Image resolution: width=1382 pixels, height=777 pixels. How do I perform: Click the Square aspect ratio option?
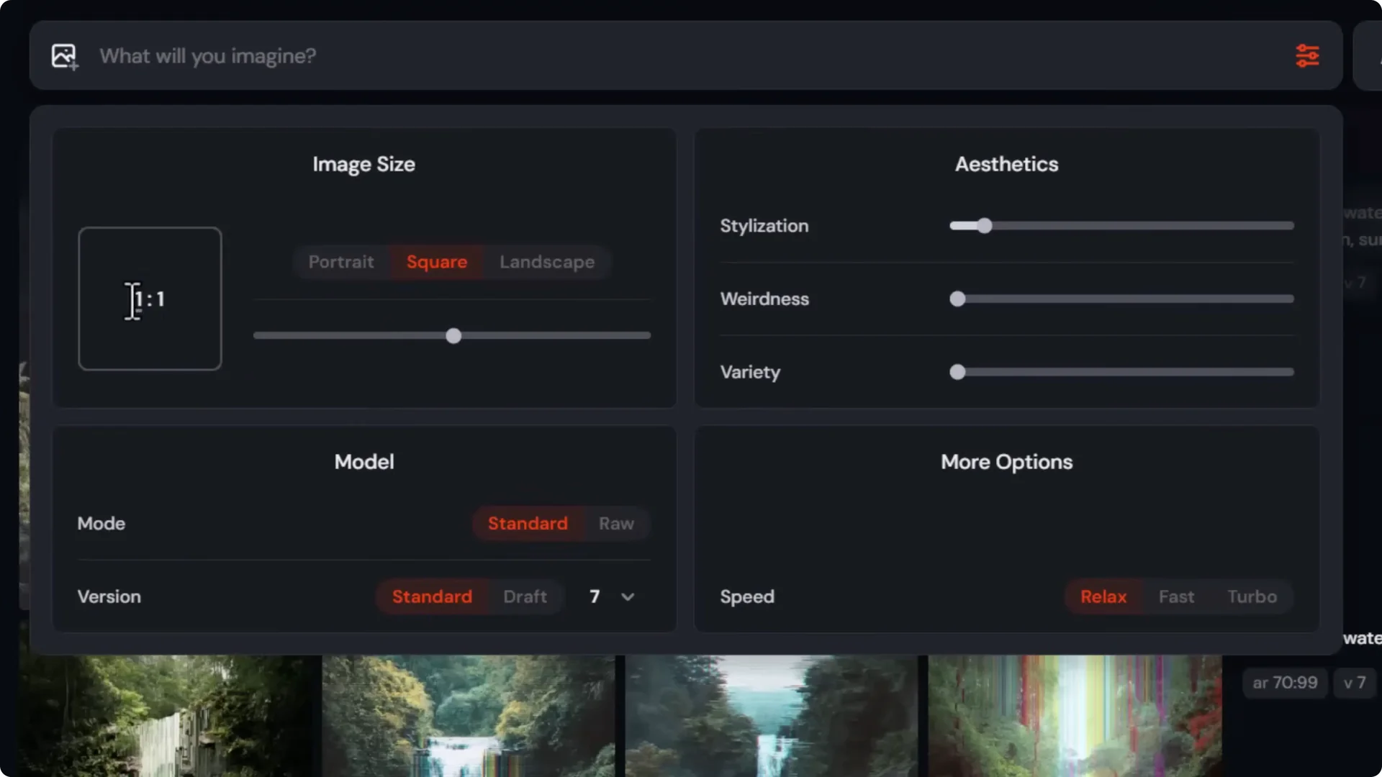coord(436,262)
